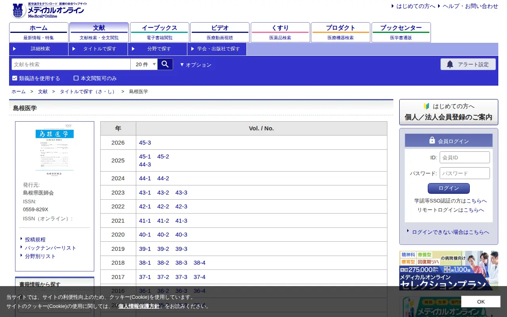The image size is (507, 317).
Task: Open issue 45-3 for 2026
Action: click(145, 143)
